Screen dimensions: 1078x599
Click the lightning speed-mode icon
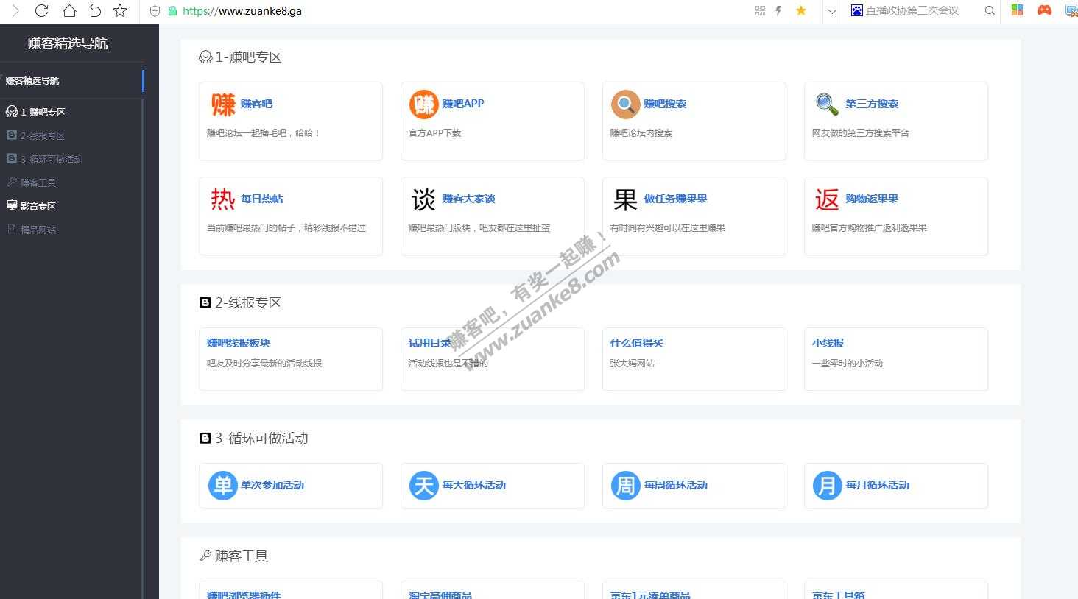778,10
